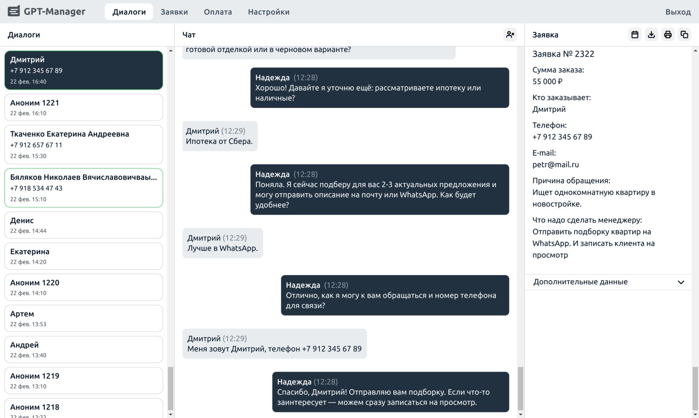Screen dimensions: 699x418
Task: Select the Артем dialog entry
Action: (x=83, y=318)
